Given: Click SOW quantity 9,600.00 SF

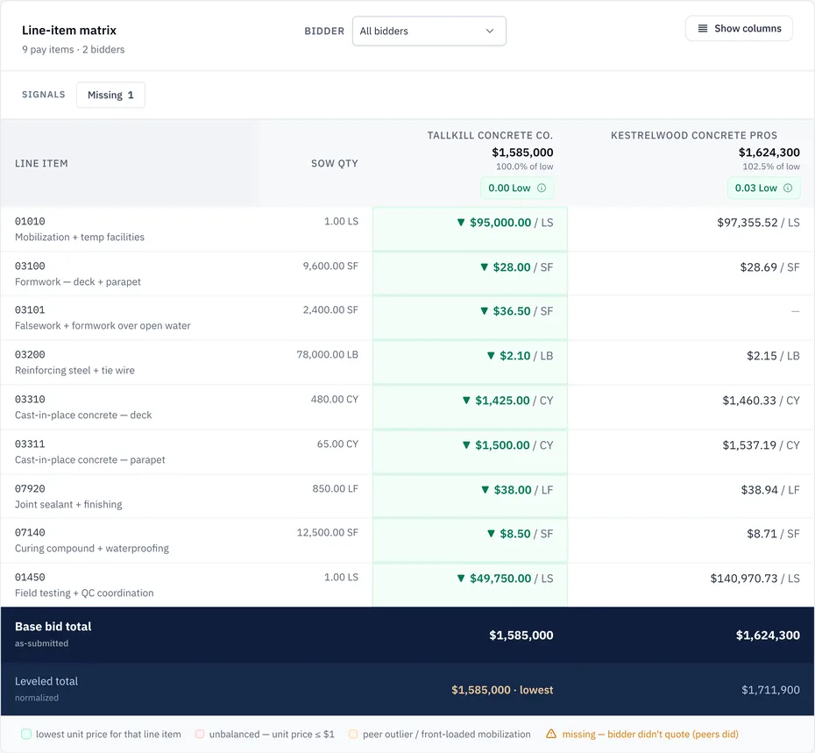Looking at the screenshot, I should pos(330,266).
